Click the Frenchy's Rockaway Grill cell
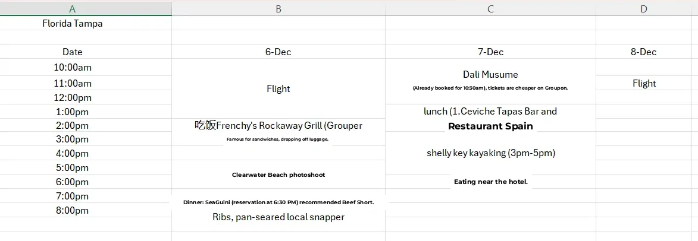 [278, 126]
